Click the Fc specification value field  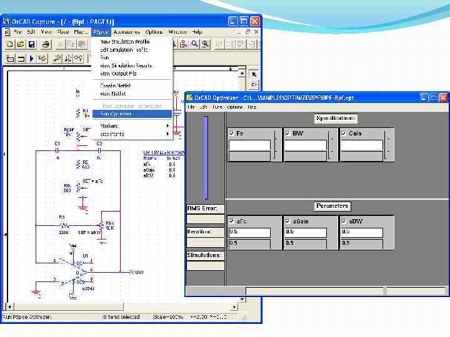pos(249,145)
